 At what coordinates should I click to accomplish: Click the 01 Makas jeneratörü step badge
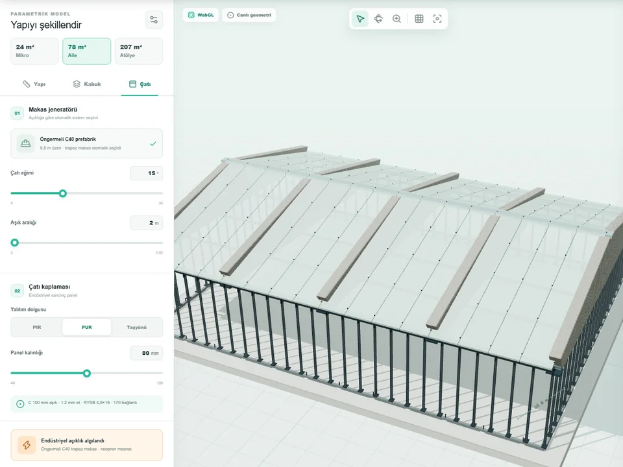pyautogui.click(x=17, y=113)
